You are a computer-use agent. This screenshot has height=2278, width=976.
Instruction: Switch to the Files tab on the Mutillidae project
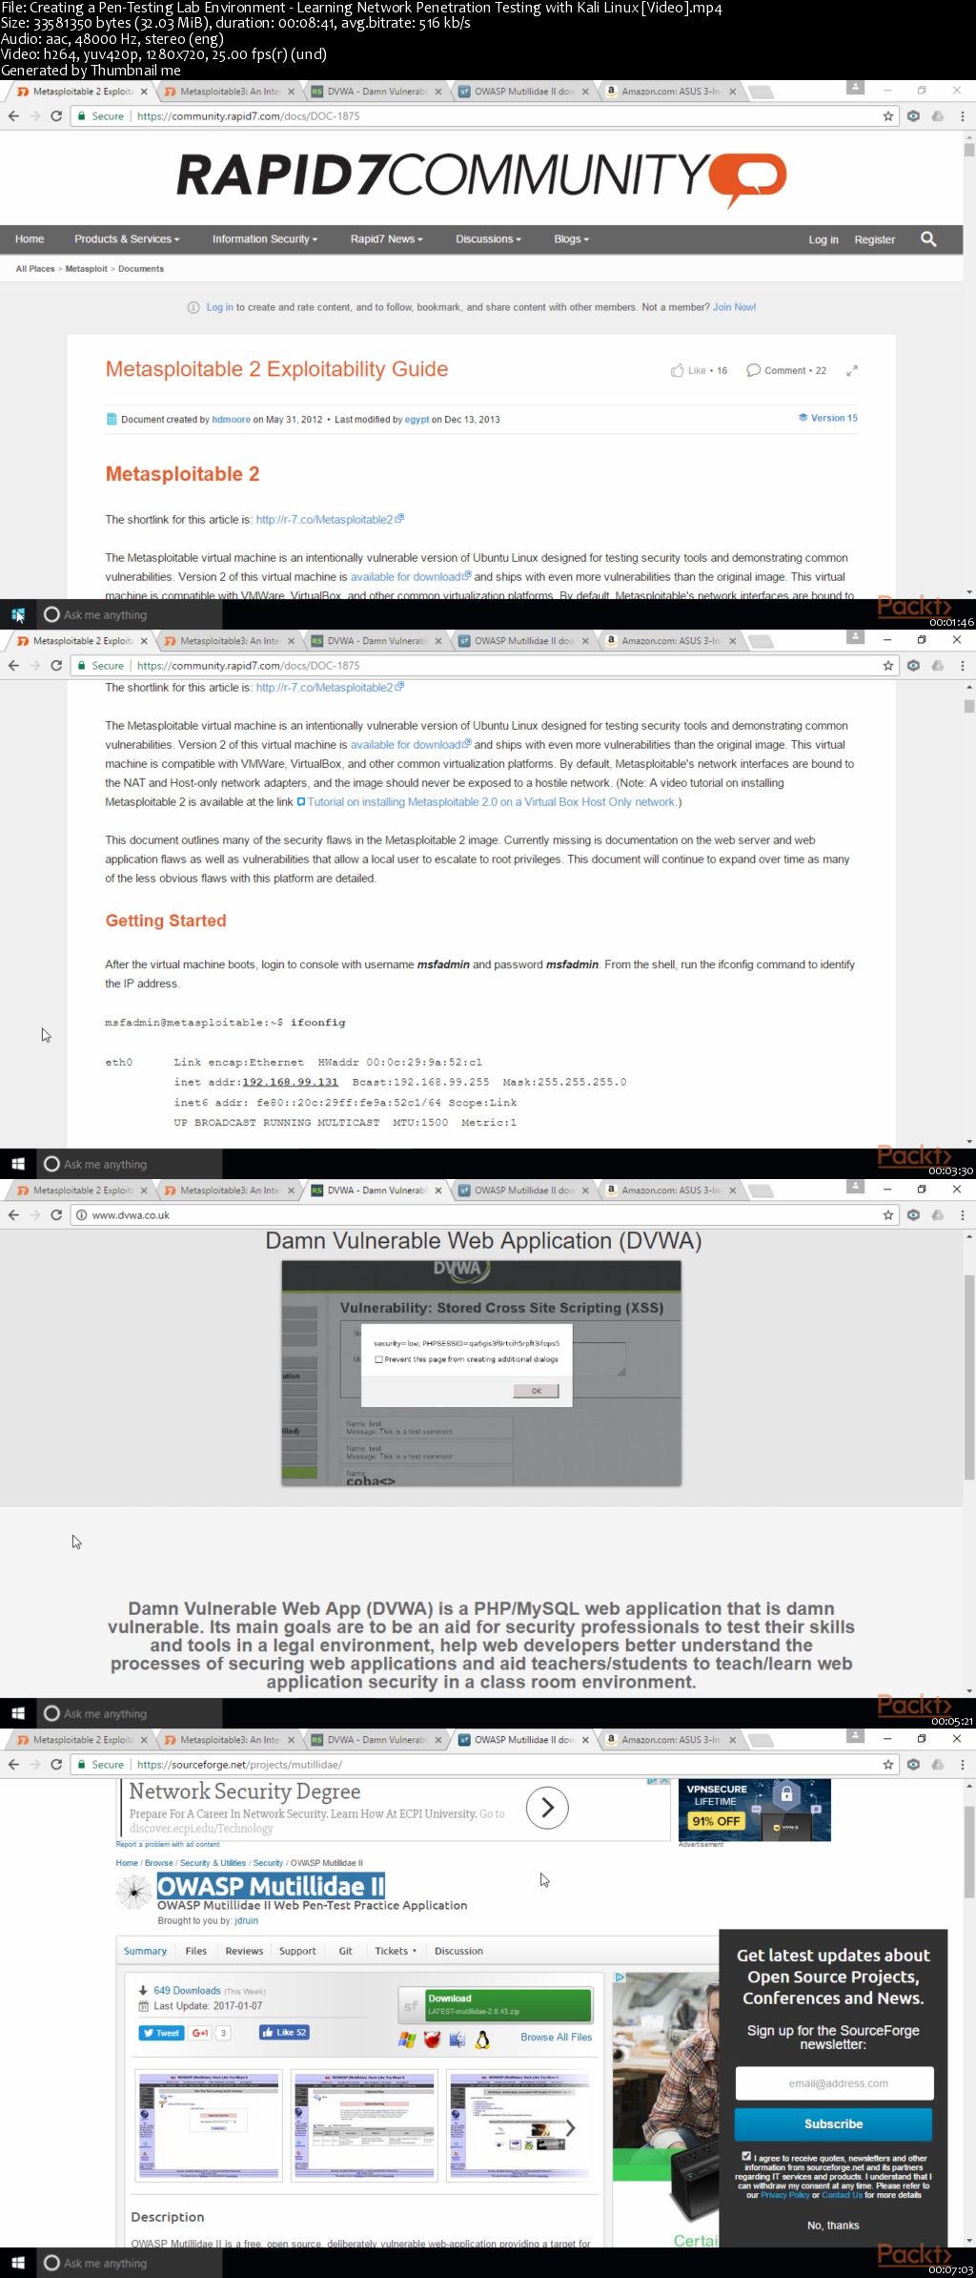[195, 1951]
